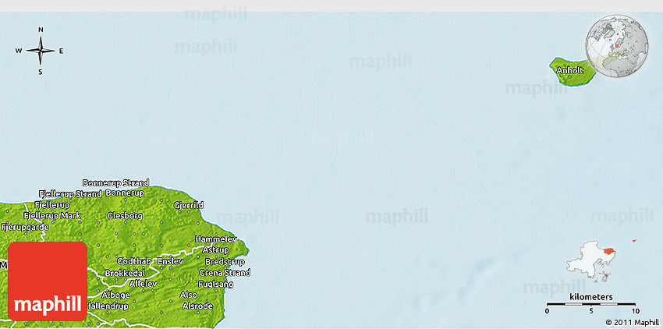Select the Bonnerup Strand label
The height and width of the screenshot is (329, 663).
tap(115, 182)
